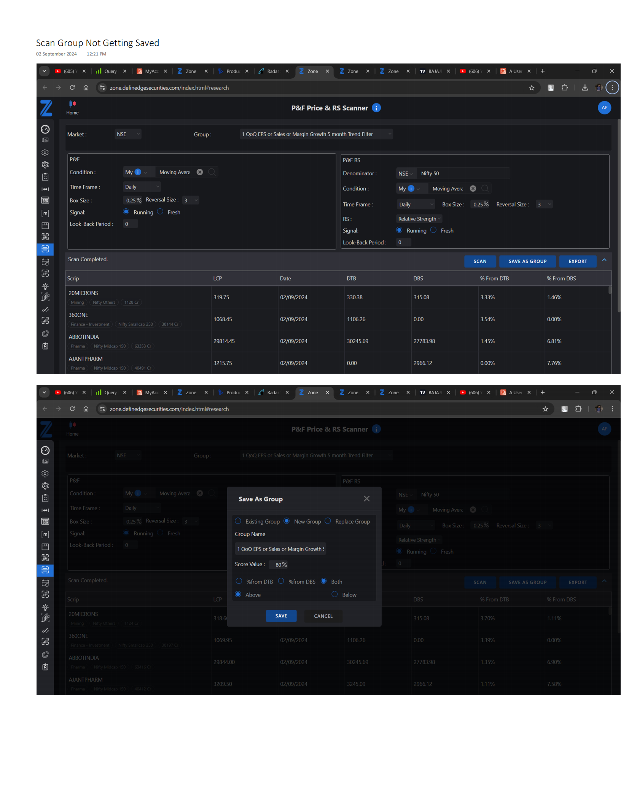Open P&F Time Frame Daily dropdown, top screenshot
621x803 pixels.
142,187
